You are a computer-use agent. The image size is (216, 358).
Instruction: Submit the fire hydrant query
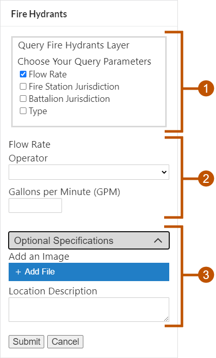tap(26, 342)
